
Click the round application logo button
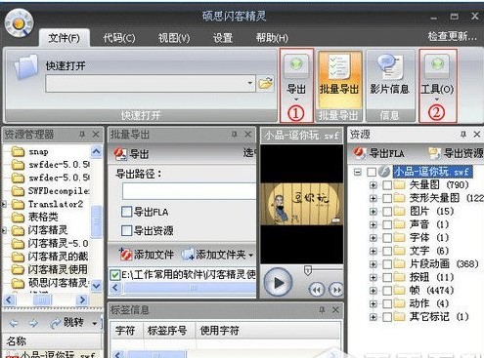tap(19, 23)
